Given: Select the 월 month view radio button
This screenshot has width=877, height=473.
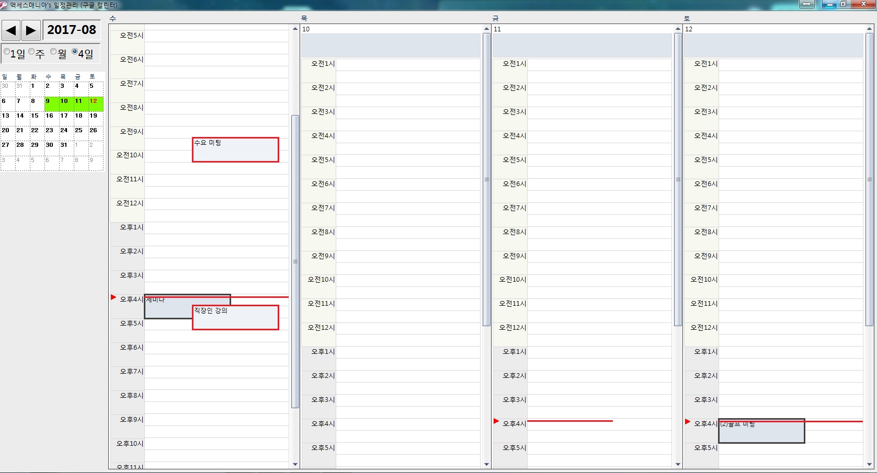Looking at the screenshot, I should pyautogui.click(x=53, y=51).
